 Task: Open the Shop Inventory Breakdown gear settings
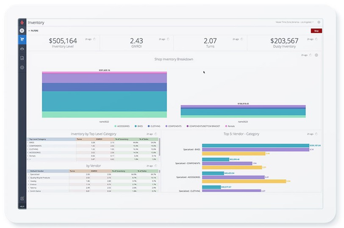pyautogui.click(x=316, y=55)
